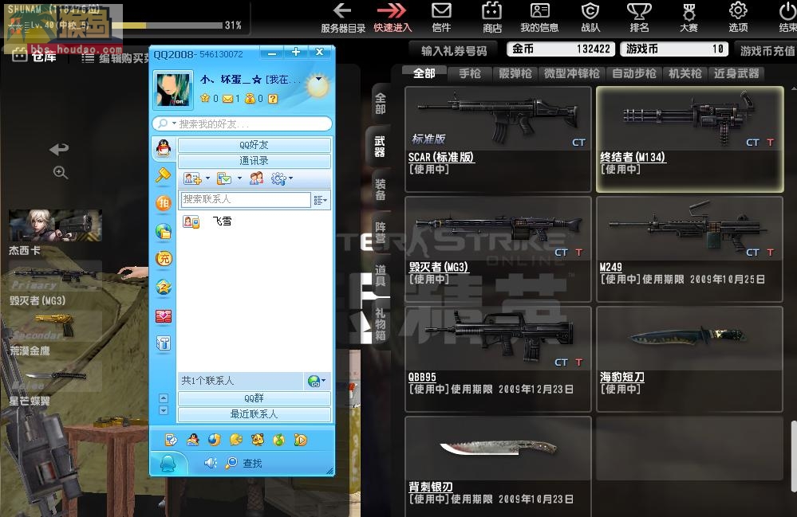The width and height of the screenshot is (797, 517).
Task: Open the globe network folder icon in QQ sidebar
Action: (164, 231)
